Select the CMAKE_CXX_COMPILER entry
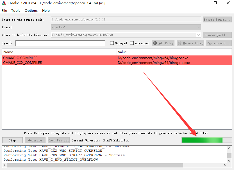Image resolution: width=234 pixels, height=170 pixels. coord(117,63)
